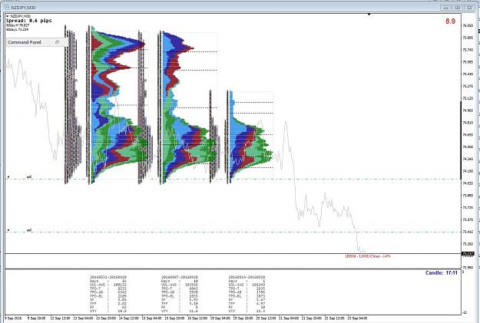Click the 73.880 price scale label
Viewport: 480px width, 323px height.
[x=468, y=195]
